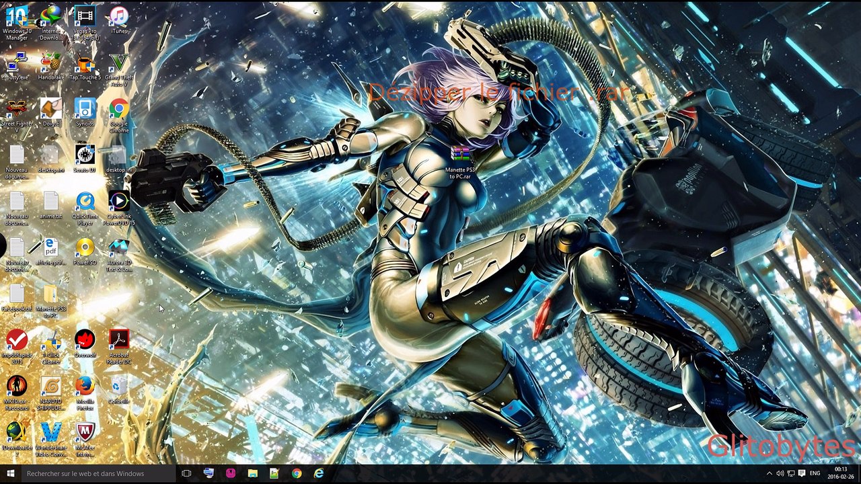This screenshot has width=861, height=484.
Task: Select the Facebook.txt file icon
Action: (x=17, y=297)
